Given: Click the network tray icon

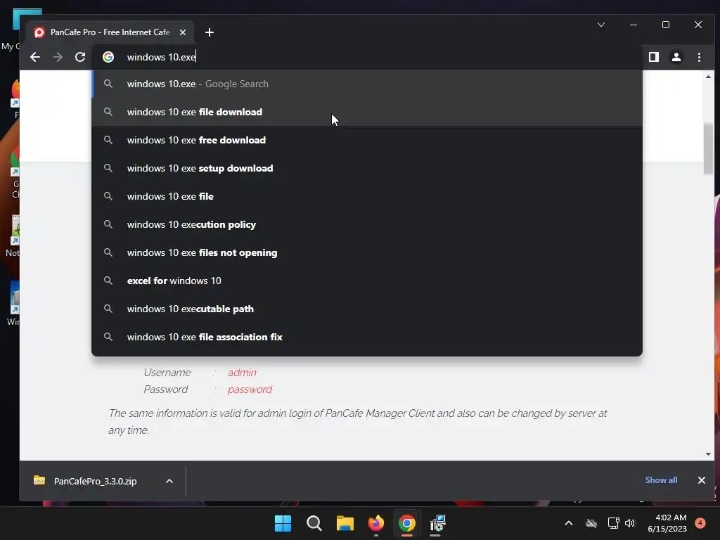Looking at the screenshot, I should [613, 523].
